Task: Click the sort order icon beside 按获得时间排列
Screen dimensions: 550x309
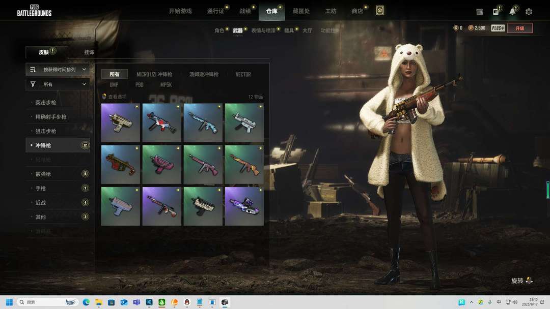Action: [x=33, y=69]
